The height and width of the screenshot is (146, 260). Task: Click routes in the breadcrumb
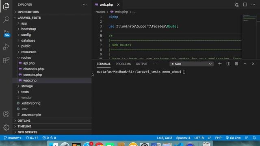(100, 12)
